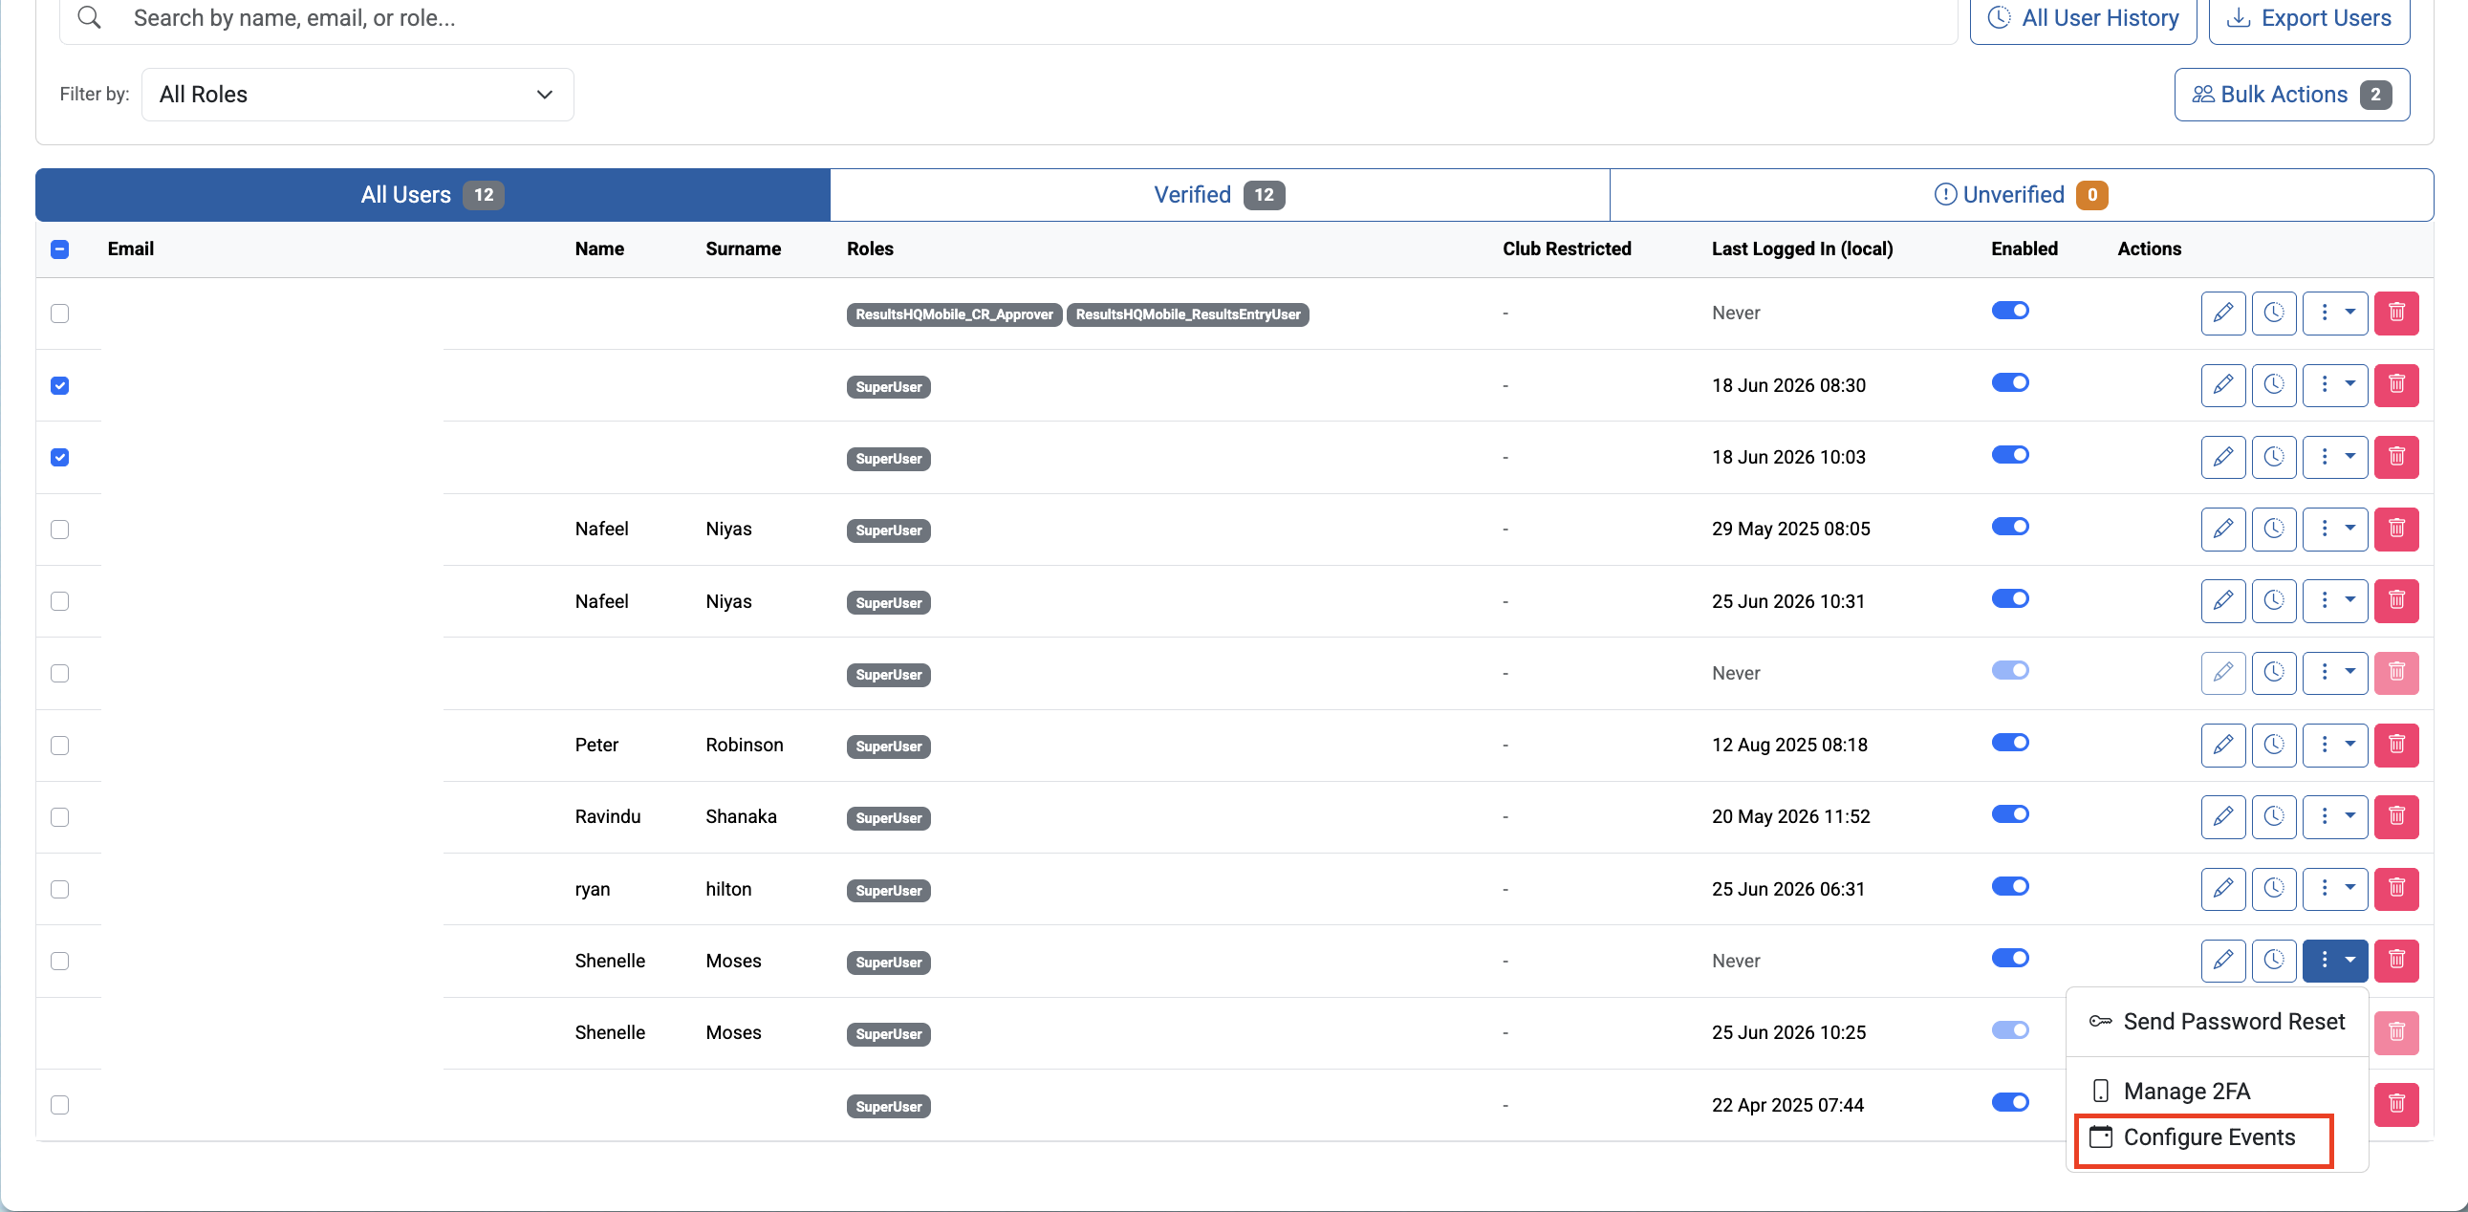The image size is (2468, 1212).
Task: Choose Manage 2FA from menu
Action: tap(2217, 1091)
